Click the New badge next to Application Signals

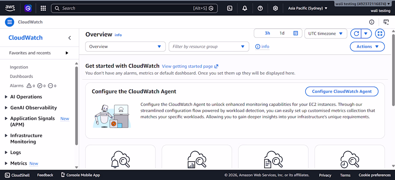[65, 119]
